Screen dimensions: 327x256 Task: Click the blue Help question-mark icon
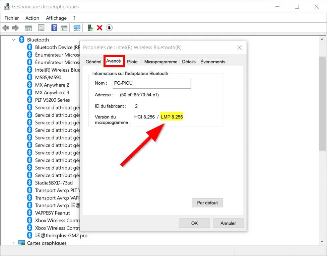(x=54, y=28)
